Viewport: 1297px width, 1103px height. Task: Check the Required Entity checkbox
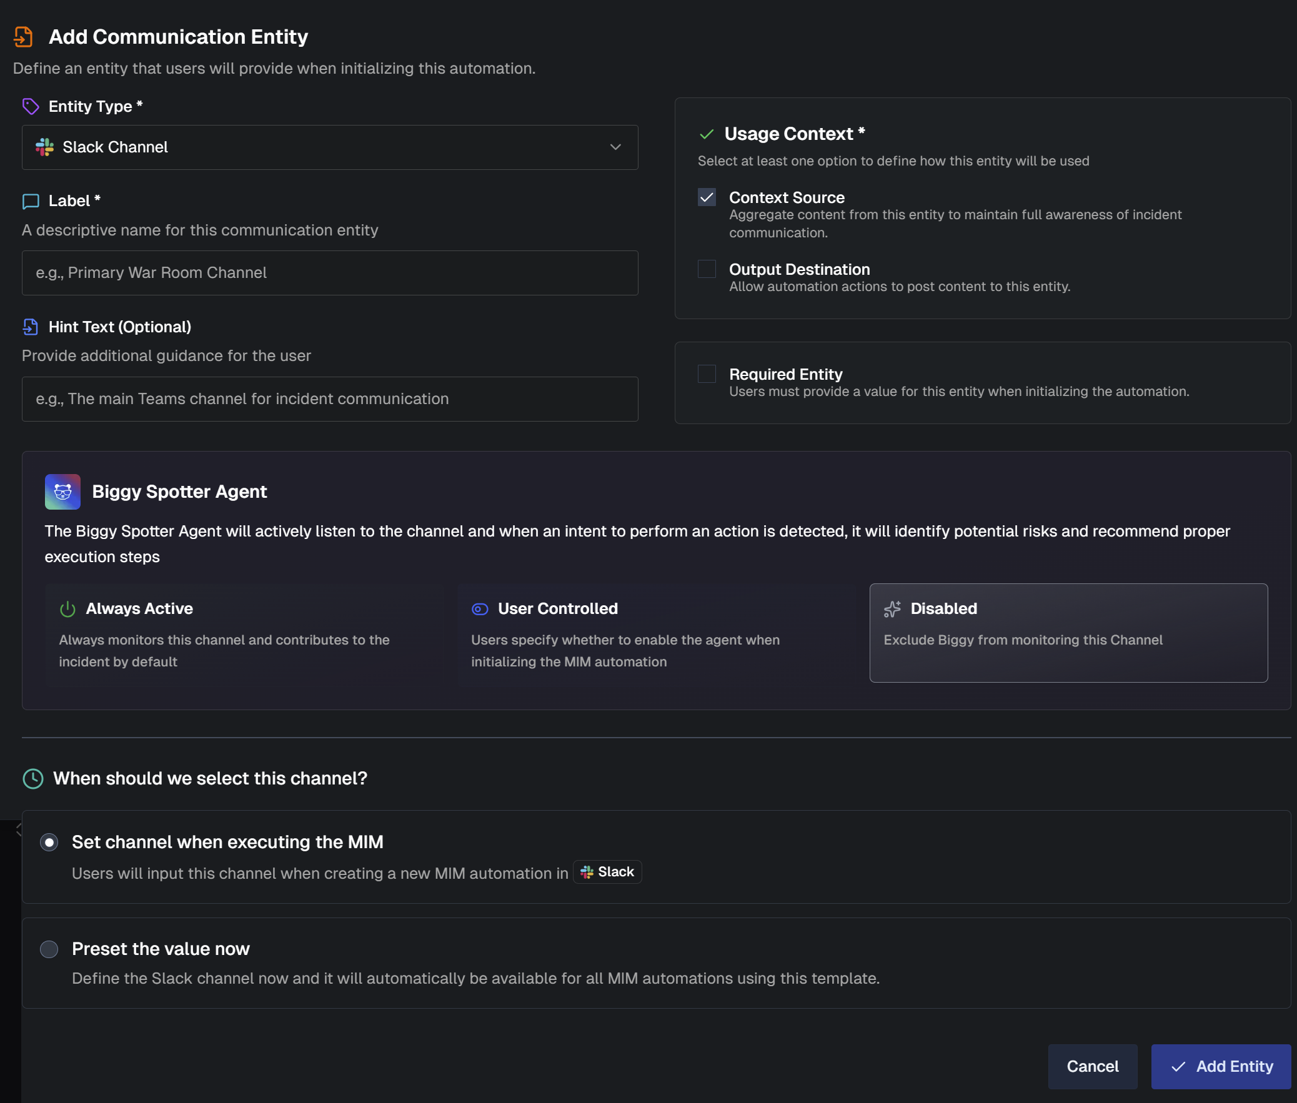[x=707, y=374]
